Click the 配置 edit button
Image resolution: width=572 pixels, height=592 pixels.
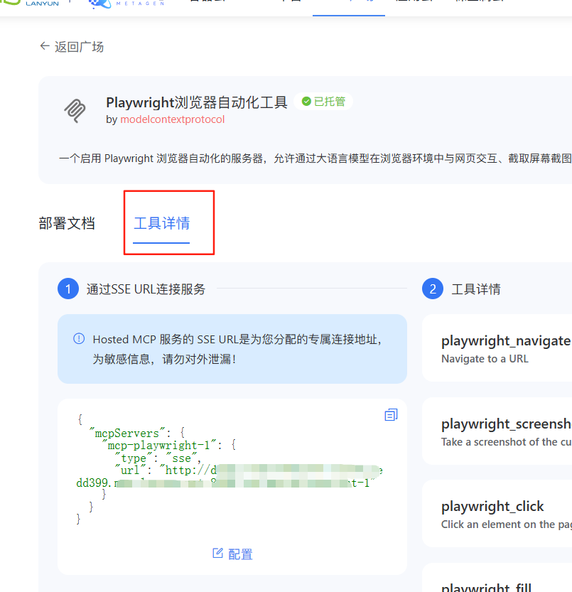point(232,554)
